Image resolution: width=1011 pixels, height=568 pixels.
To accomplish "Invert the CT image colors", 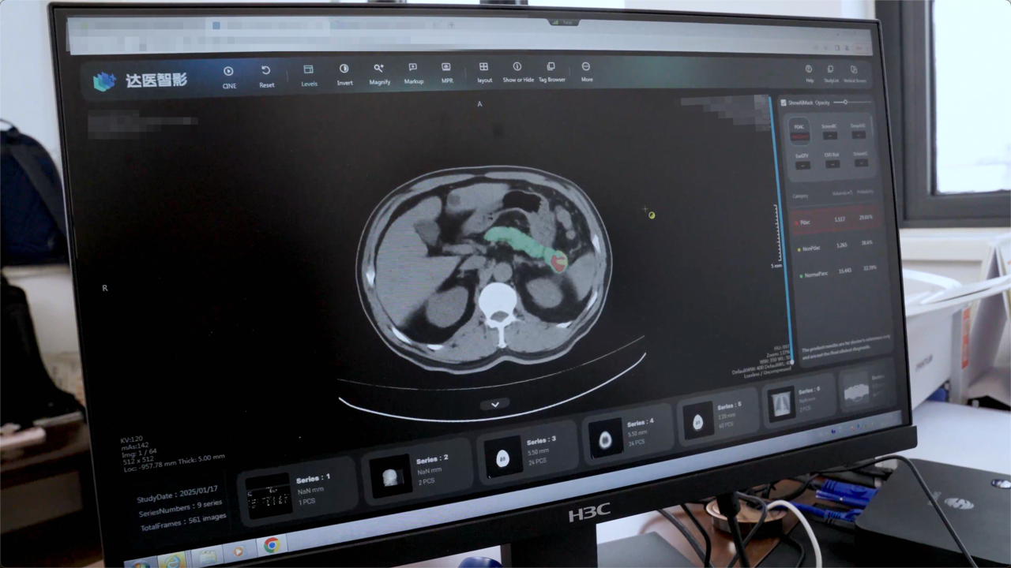I will [x=344, y=75].
